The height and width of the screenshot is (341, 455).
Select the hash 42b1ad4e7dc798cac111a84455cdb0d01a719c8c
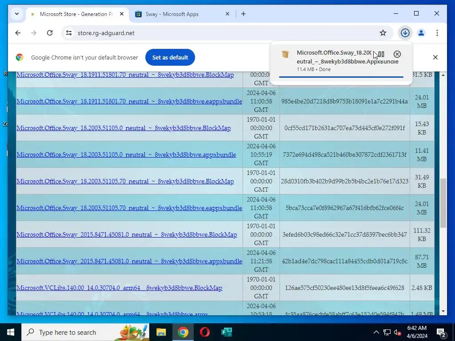click(x=344, y=261)
